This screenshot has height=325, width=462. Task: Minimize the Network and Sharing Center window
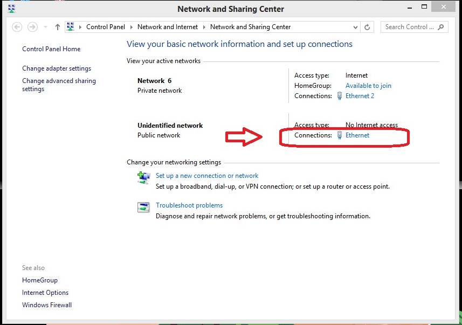pyautogui.click(x=410, y=8)
